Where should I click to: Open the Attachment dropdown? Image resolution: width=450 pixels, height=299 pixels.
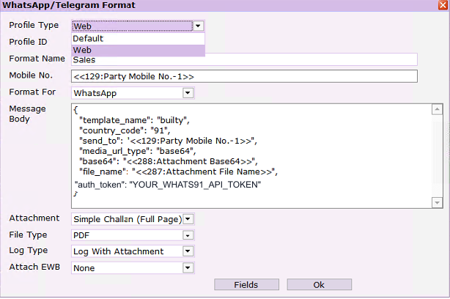tap(188, 219)
